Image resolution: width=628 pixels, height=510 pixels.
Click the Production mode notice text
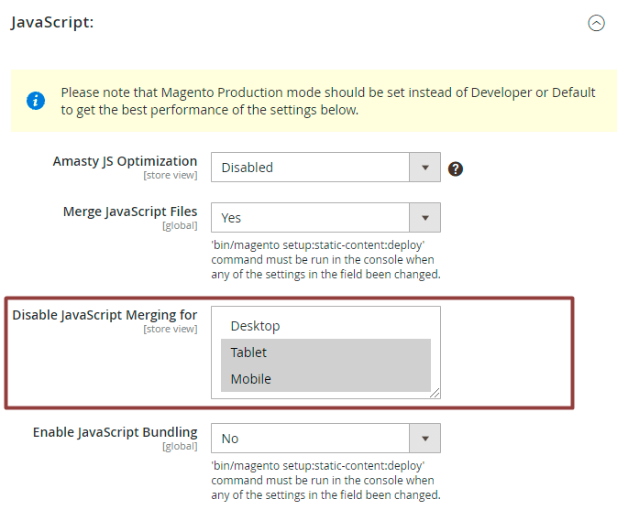(x=328, y=101)
